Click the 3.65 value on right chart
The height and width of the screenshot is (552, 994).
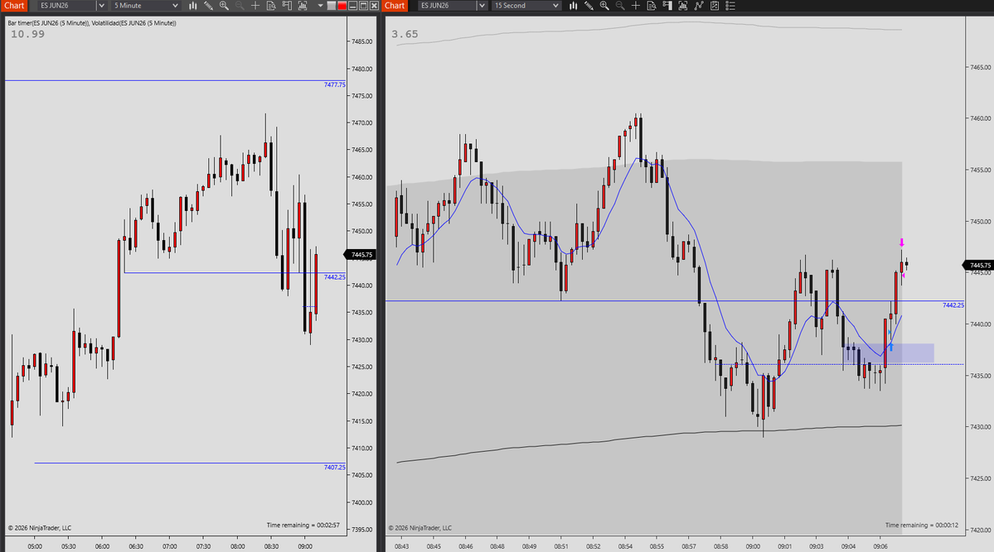405,34
